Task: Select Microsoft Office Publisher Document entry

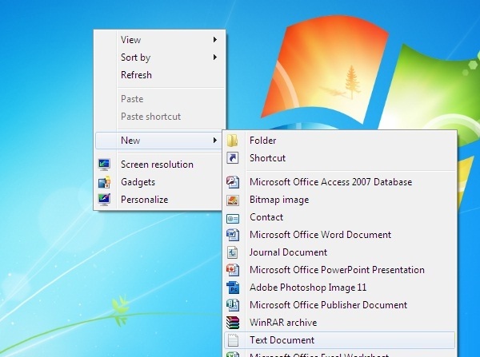Action: point(328,305)
